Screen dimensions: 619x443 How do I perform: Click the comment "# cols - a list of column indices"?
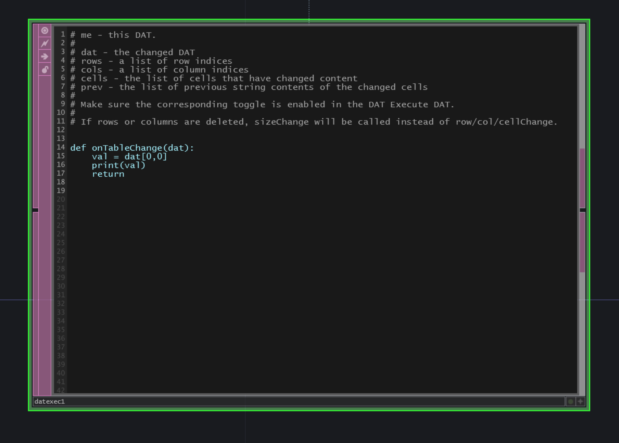point(159,70)
